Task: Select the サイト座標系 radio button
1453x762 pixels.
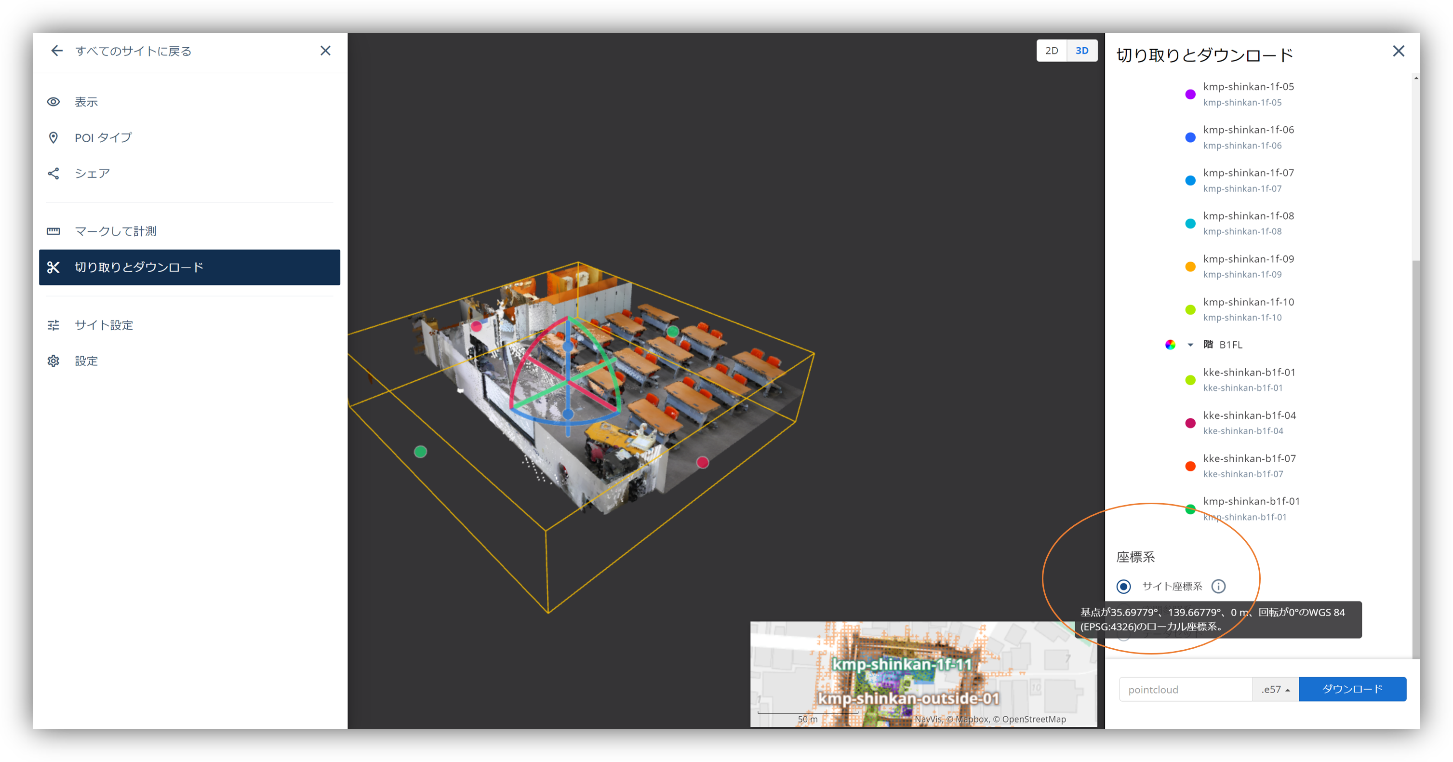Action: [1123, 587]
